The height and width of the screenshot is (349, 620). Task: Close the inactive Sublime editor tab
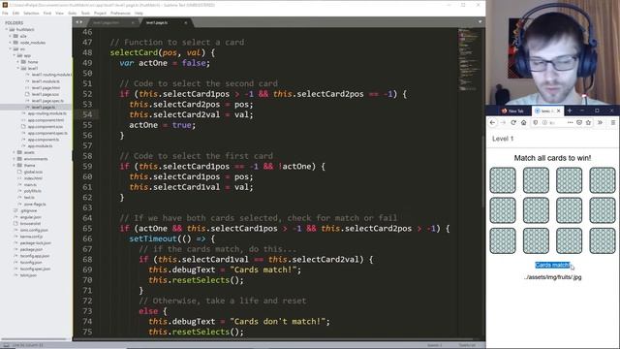[133, 23]
